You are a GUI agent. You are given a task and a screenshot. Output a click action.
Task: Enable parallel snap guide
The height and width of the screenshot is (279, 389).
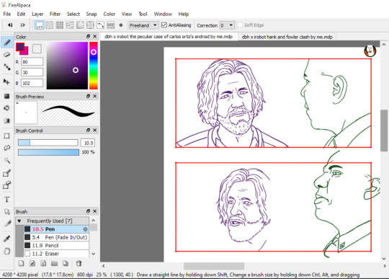(50, 25)
